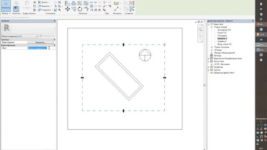The image size is (267, 150).
Task: Click the navigation bar zoom control in view
Action: [x=200, y=36]
